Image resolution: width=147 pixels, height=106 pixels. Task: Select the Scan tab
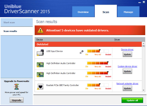106,11
